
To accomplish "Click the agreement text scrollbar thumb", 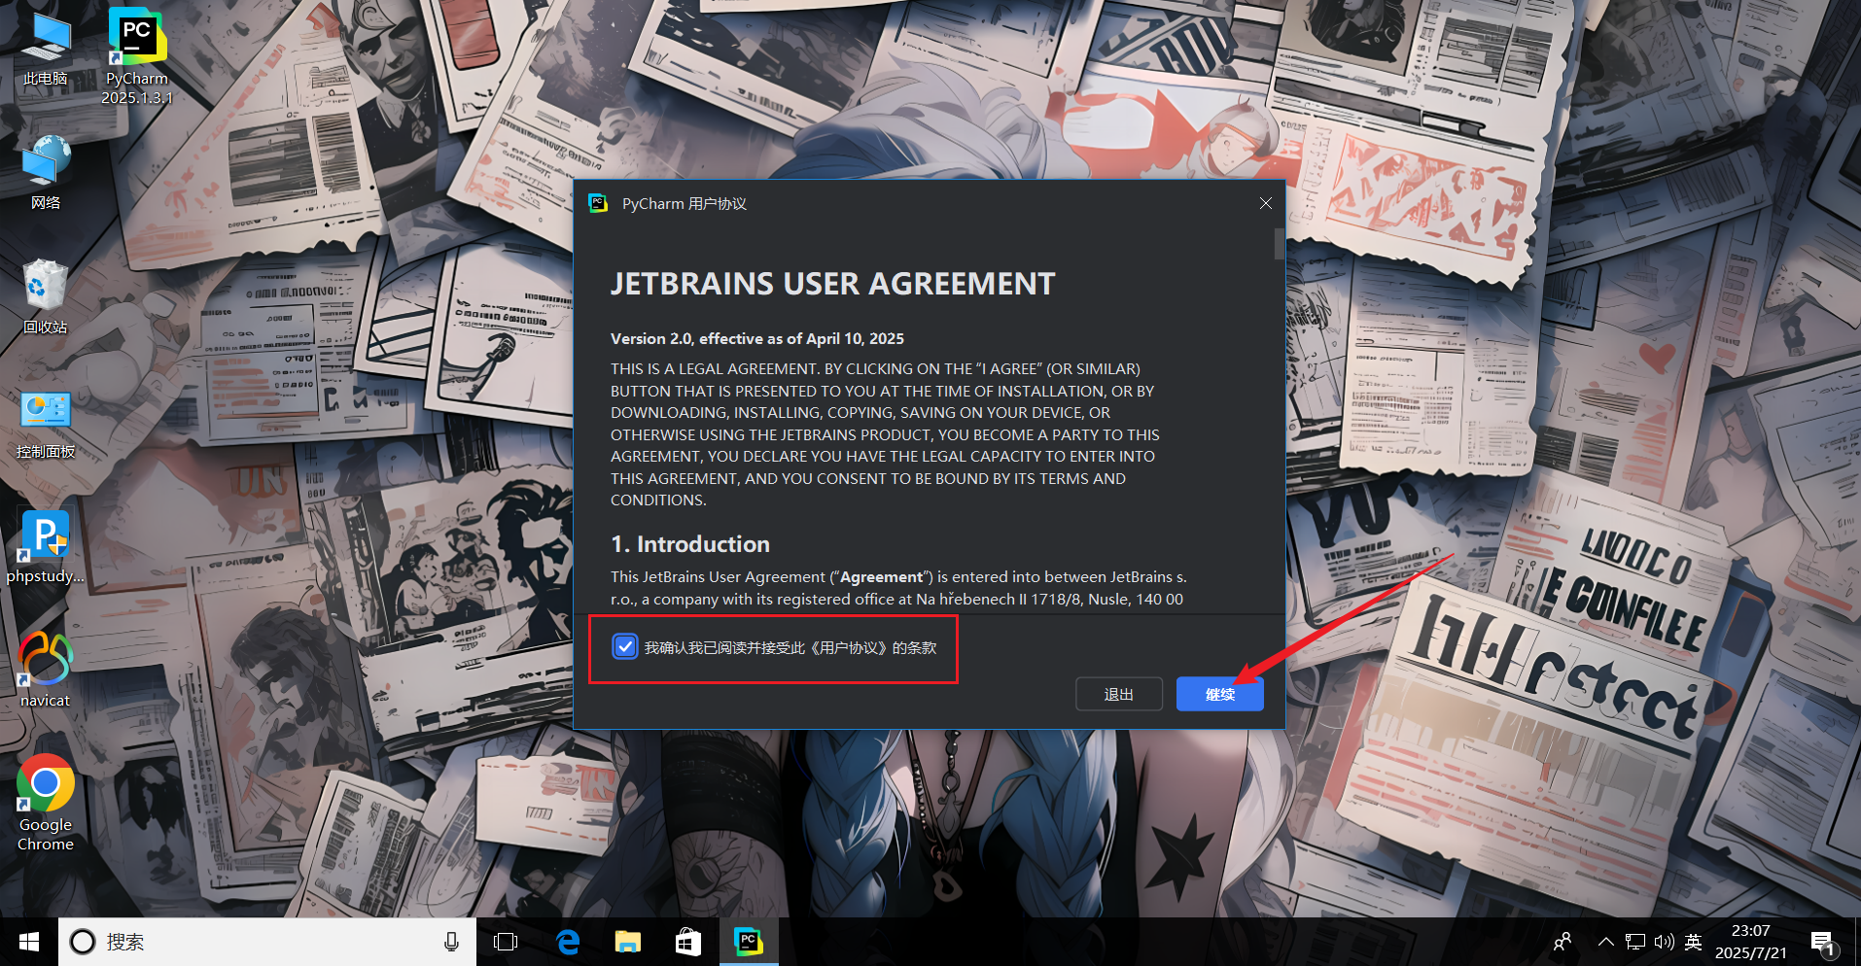I will (x=1279, y=244).
